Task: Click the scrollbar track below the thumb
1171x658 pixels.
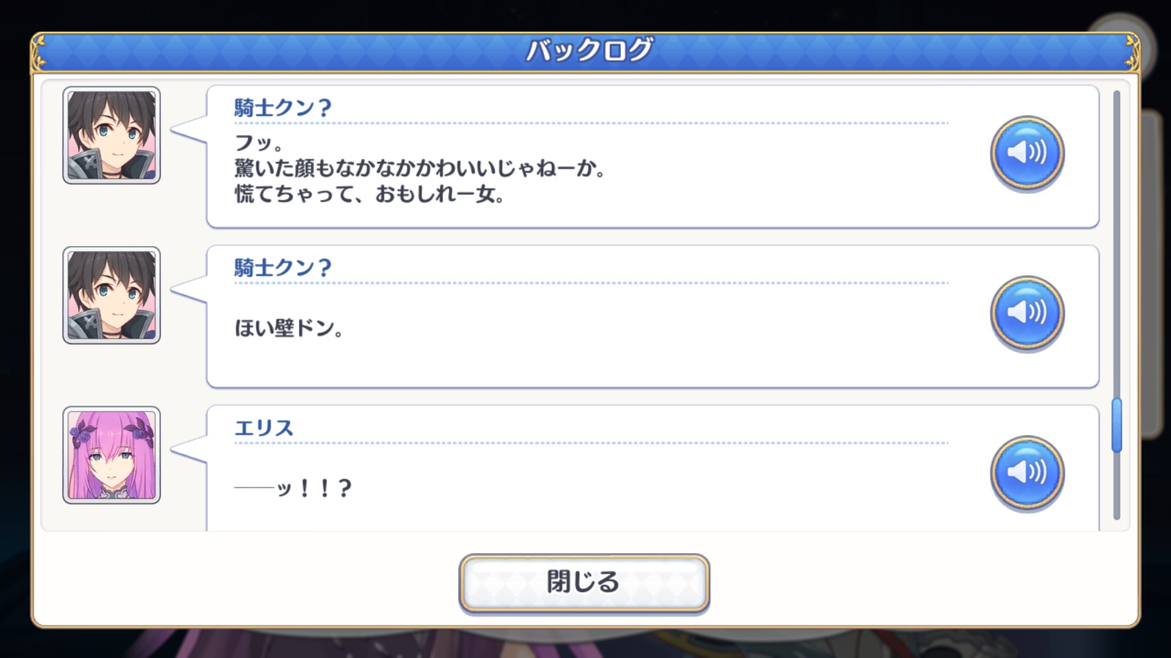Action: (1117, 486)
